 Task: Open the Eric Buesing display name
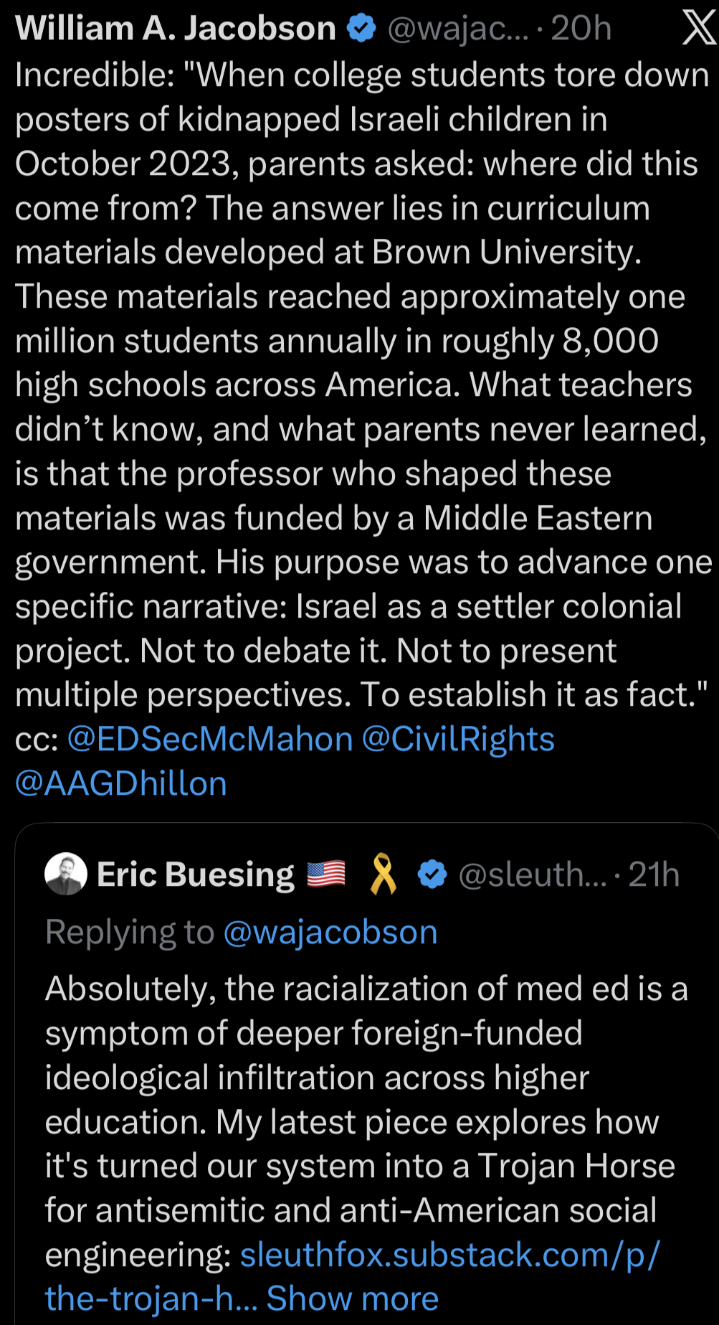[196, 874]
